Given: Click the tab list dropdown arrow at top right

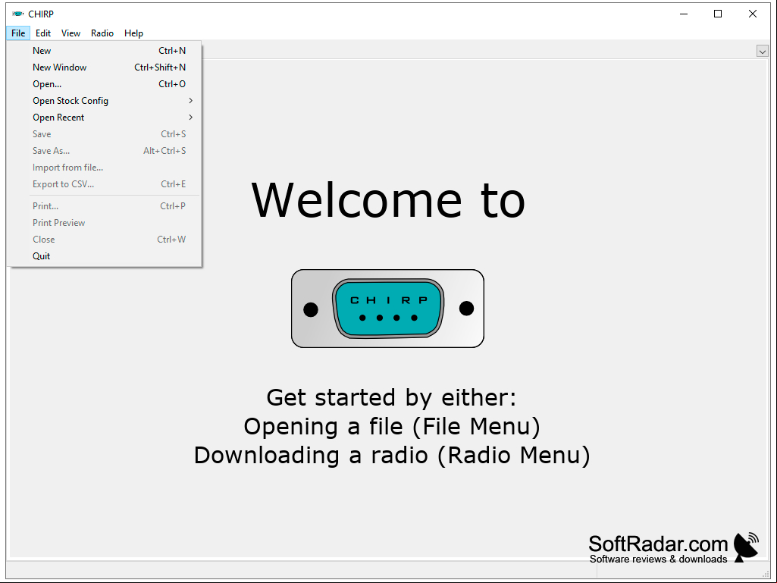Looking at the screenshot, I should click(762, 51).
